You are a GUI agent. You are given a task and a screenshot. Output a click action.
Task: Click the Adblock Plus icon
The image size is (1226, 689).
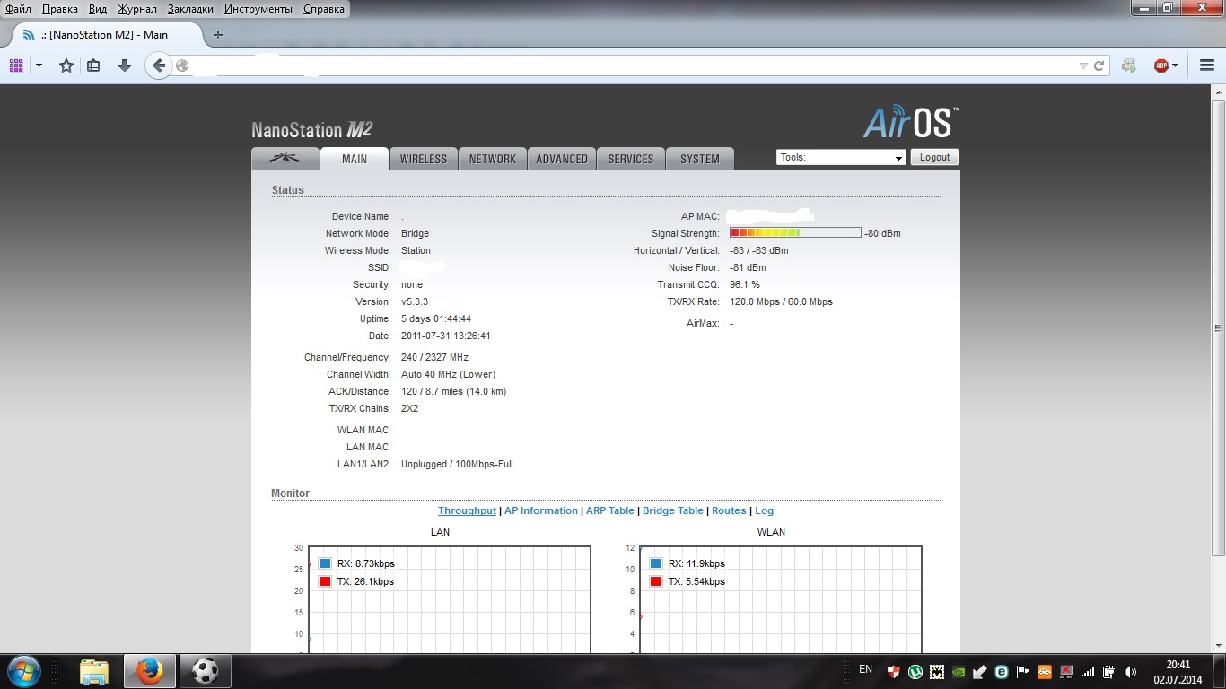pyautogui.click(x=1160, y=65)
